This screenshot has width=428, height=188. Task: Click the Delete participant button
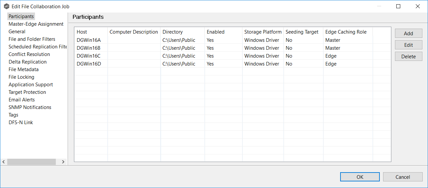pyautogui.click(x=409, y=56)
